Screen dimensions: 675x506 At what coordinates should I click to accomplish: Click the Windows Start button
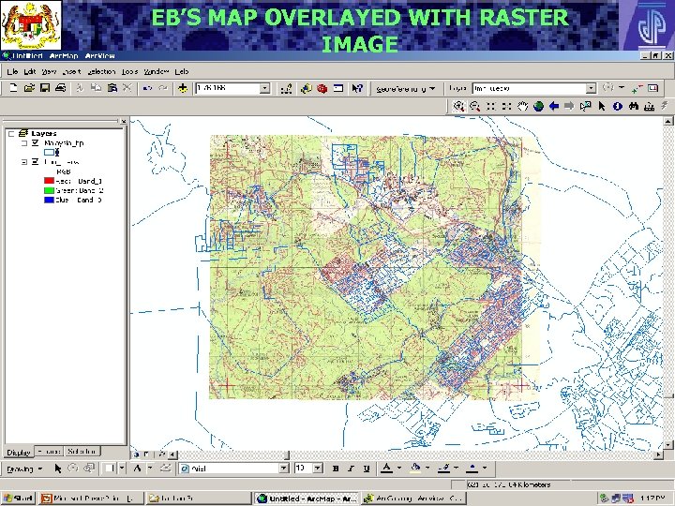pos(18,499)
